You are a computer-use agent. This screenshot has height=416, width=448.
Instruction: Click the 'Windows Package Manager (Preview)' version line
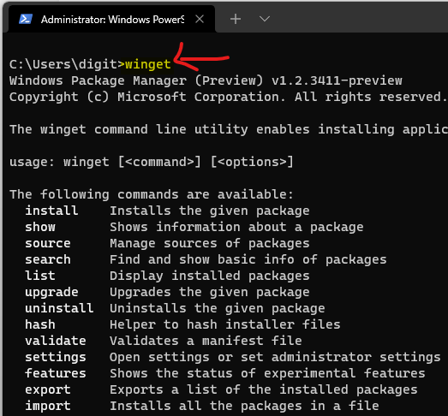pyautogui.click(x=206, y=80)
